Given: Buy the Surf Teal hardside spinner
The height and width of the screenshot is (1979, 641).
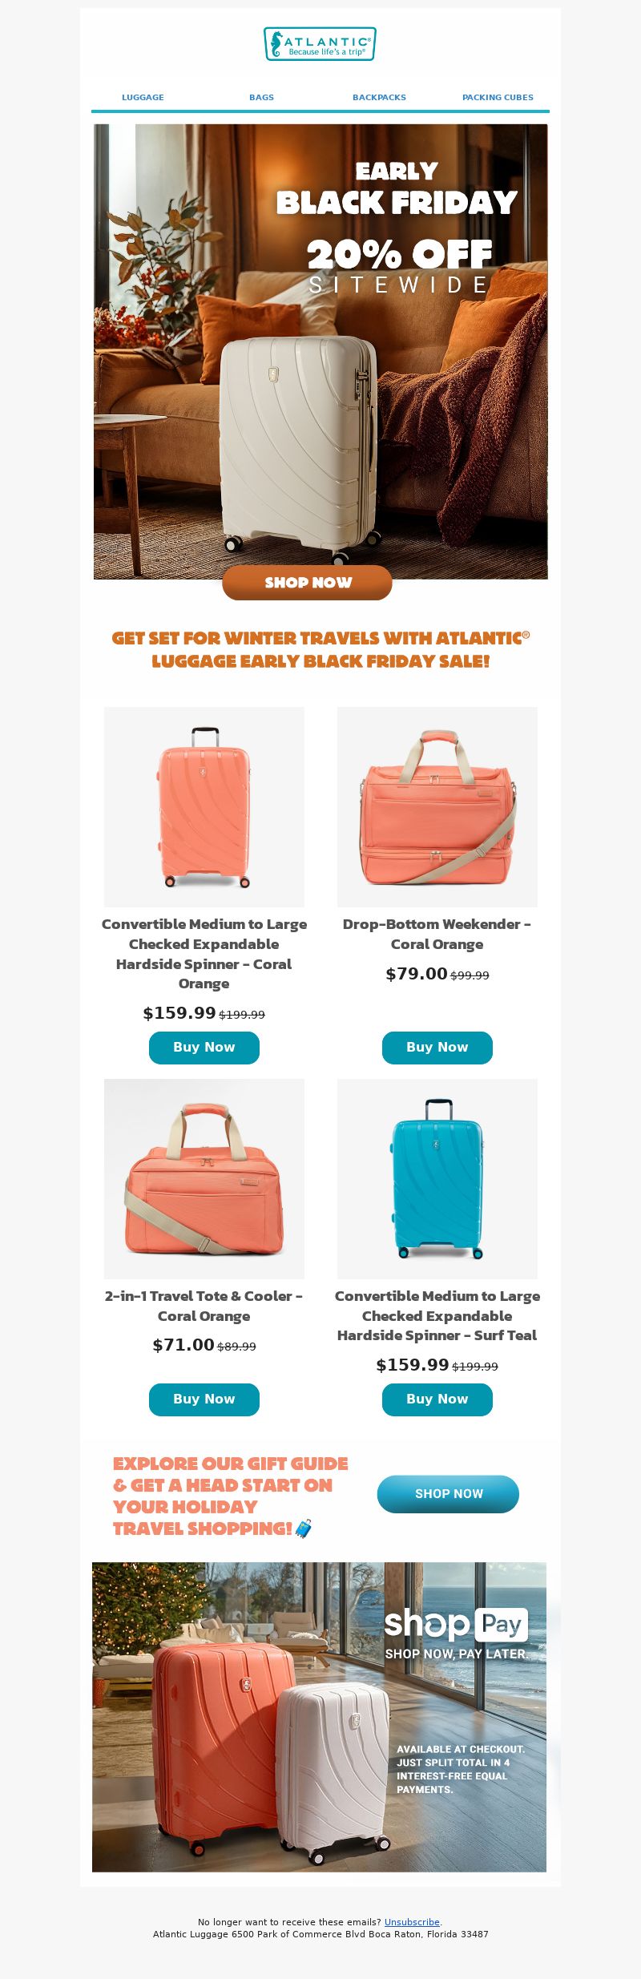Looking at the screenshot, I should 437,1399.
